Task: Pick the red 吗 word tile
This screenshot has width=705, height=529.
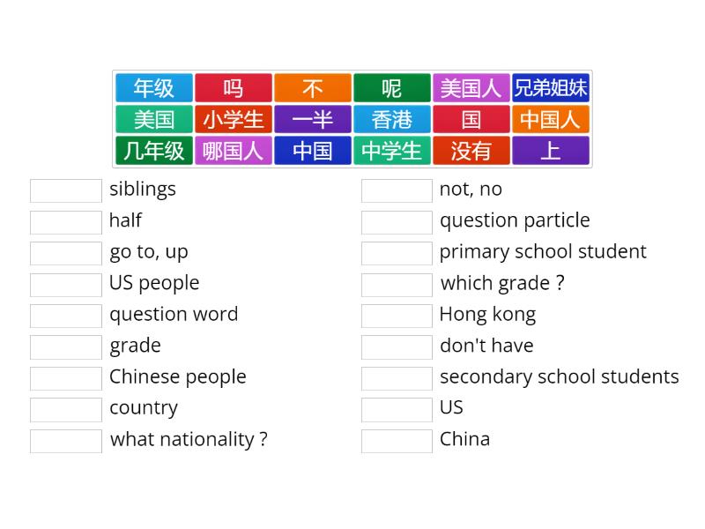Action: 234,88
